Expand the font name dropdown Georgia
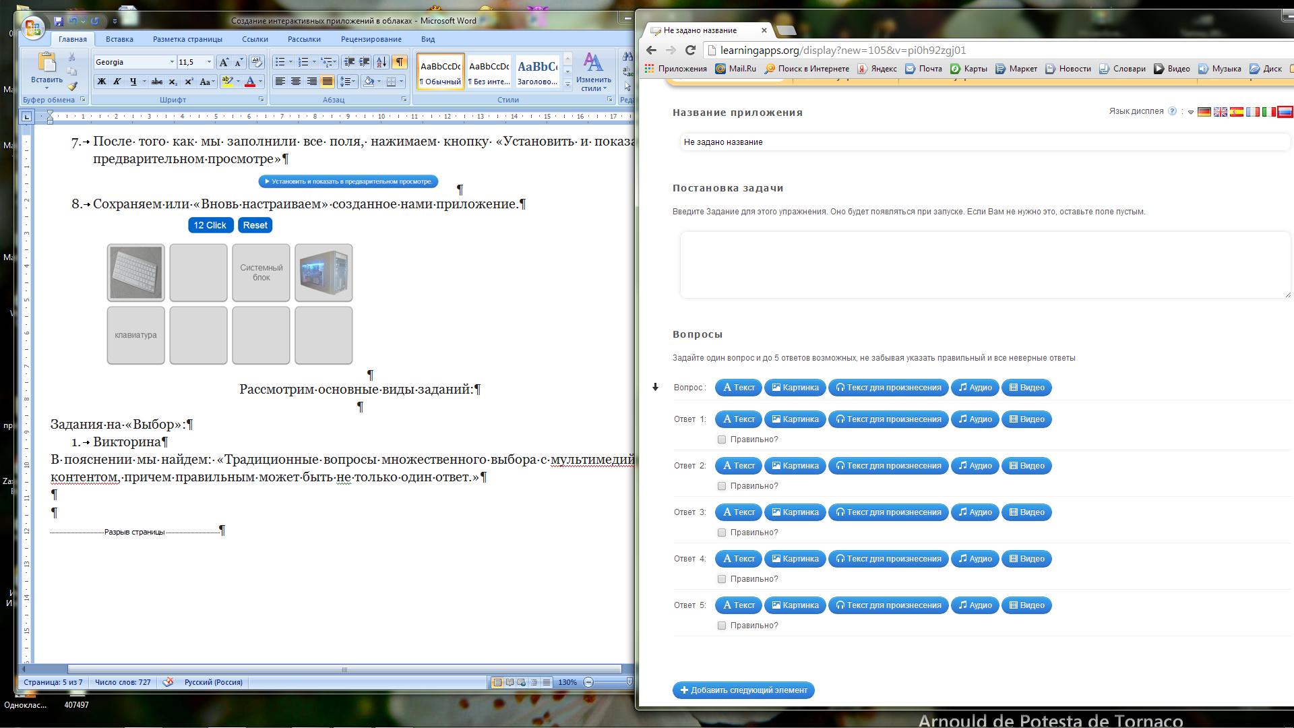Screen dimensions: 1294x728 171,61
